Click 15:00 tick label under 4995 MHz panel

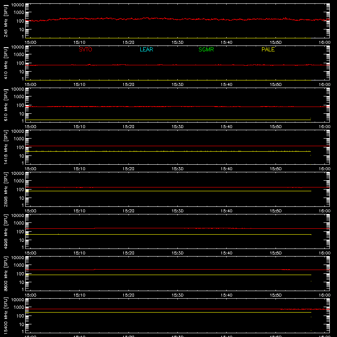pyautogui.click(x=30, y=253)
